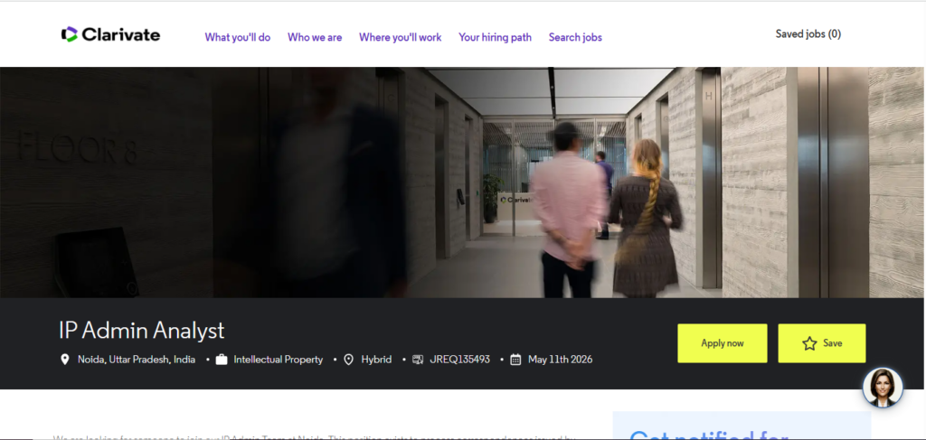The image size is (926, 440).
Task: Click the pin icon beside Hybrid
Action: click(348, 360)
